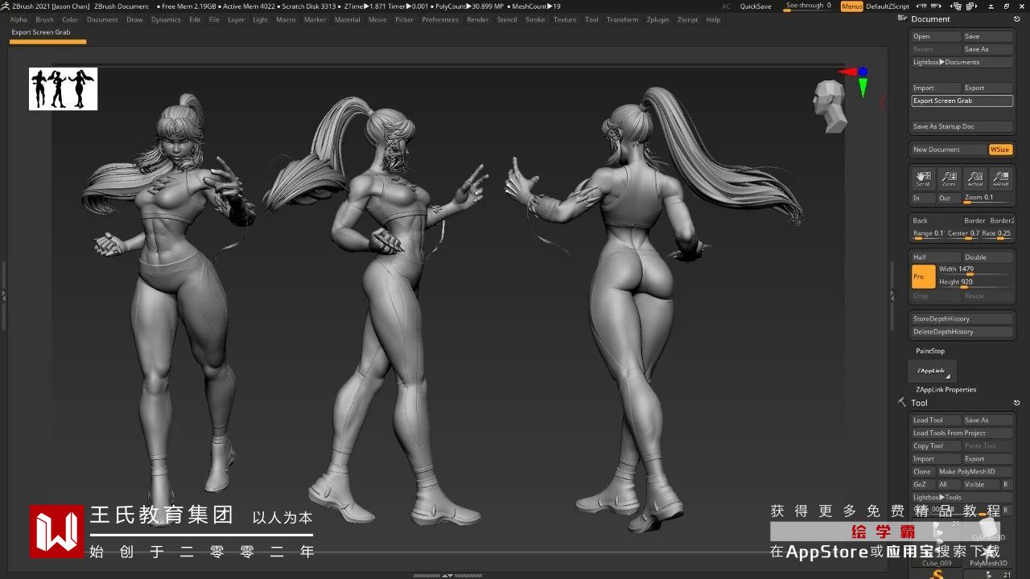1030x579 pixels.
Task: Click the Copy Tool button
Action: (x=936, y=446)
